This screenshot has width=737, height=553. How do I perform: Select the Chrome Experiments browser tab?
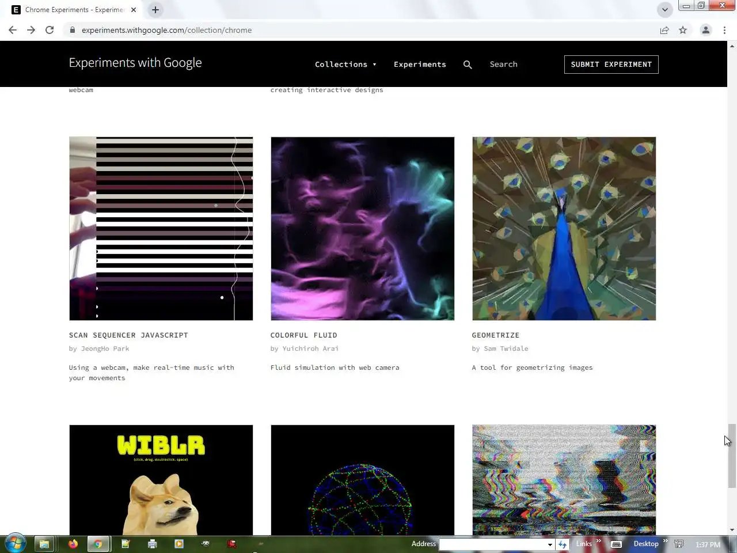click(74, 10)
